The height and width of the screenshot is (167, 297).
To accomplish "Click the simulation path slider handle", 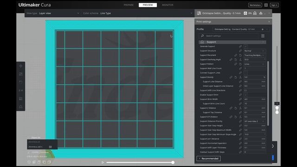I will click(173, 162).
